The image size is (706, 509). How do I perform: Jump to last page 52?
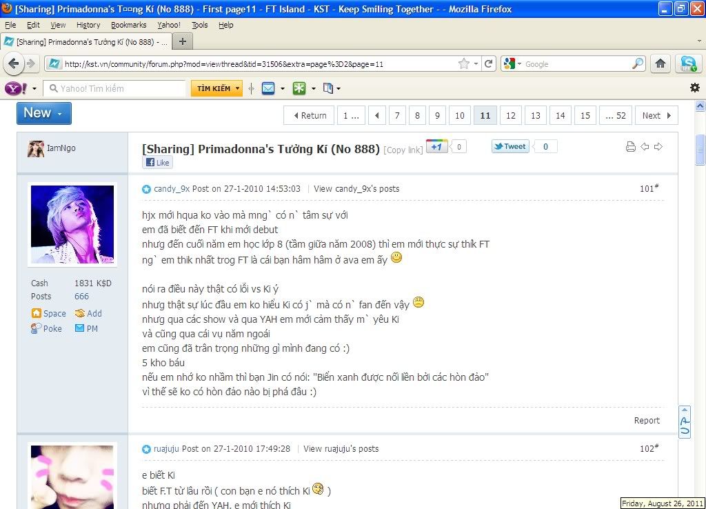616,115
